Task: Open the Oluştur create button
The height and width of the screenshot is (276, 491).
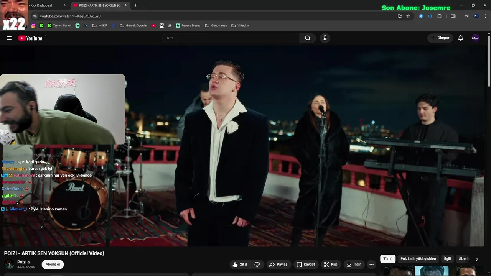Action: pos(440,38)
